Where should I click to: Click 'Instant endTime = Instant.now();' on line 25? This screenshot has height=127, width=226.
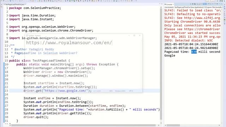click(52, 98)
